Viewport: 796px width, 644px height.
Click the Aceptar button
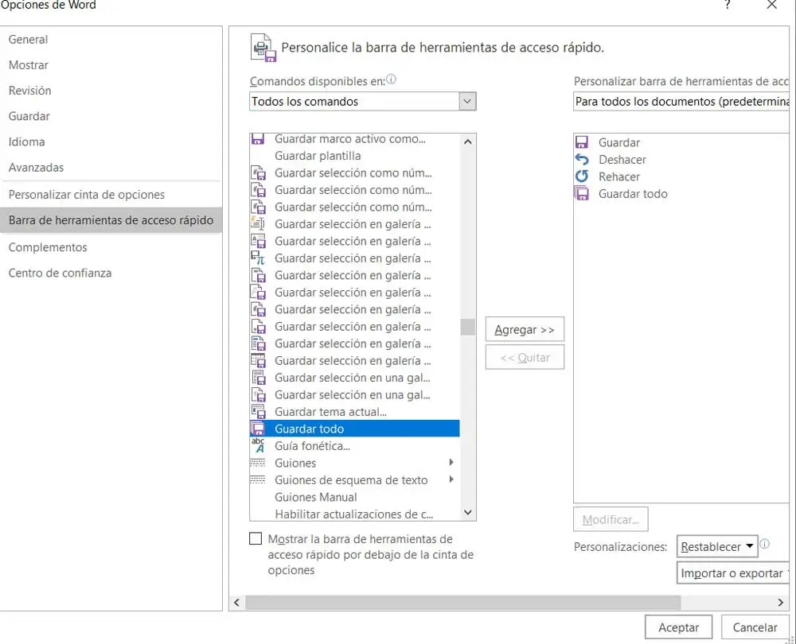pyautogui.click(x=678, y=627)
